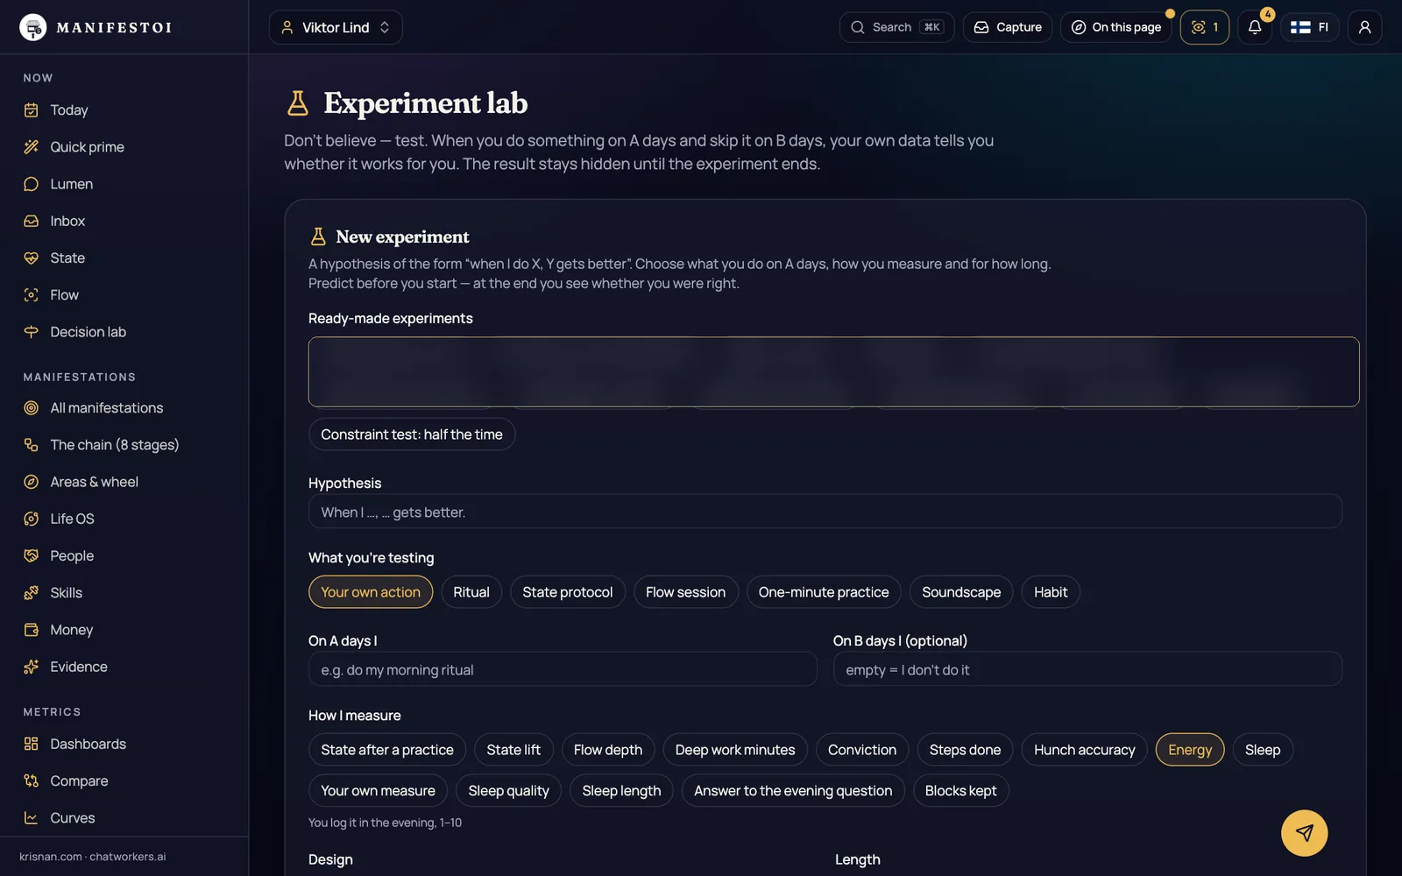Open the FI language selector
The height and width of the screenshot is (876, 1402).
(x=1310, y=27)
